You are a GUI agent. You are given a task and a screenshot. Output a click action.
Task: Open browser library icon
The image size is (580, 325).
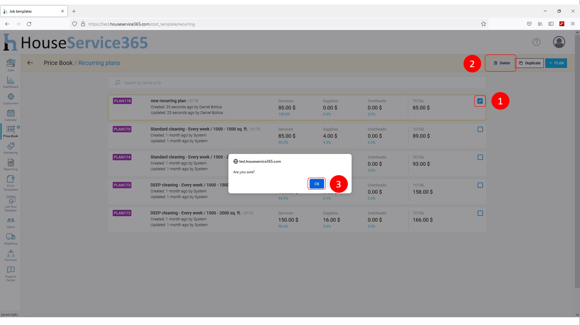[x=540, y=24]
